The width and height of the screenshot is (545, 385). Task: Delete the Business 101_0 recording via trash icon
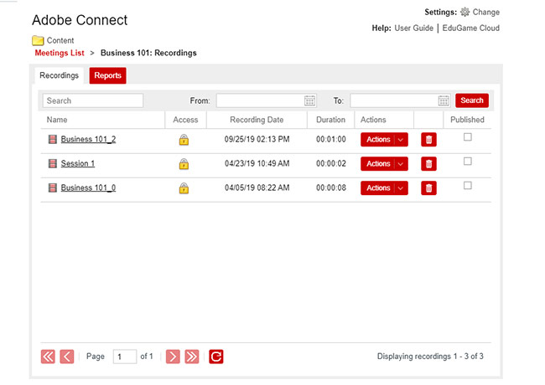428,188
